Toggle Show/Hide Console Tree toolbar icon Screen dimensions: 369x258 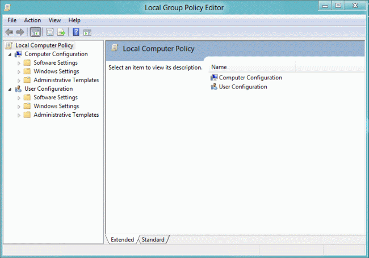(x=35, y=32)
